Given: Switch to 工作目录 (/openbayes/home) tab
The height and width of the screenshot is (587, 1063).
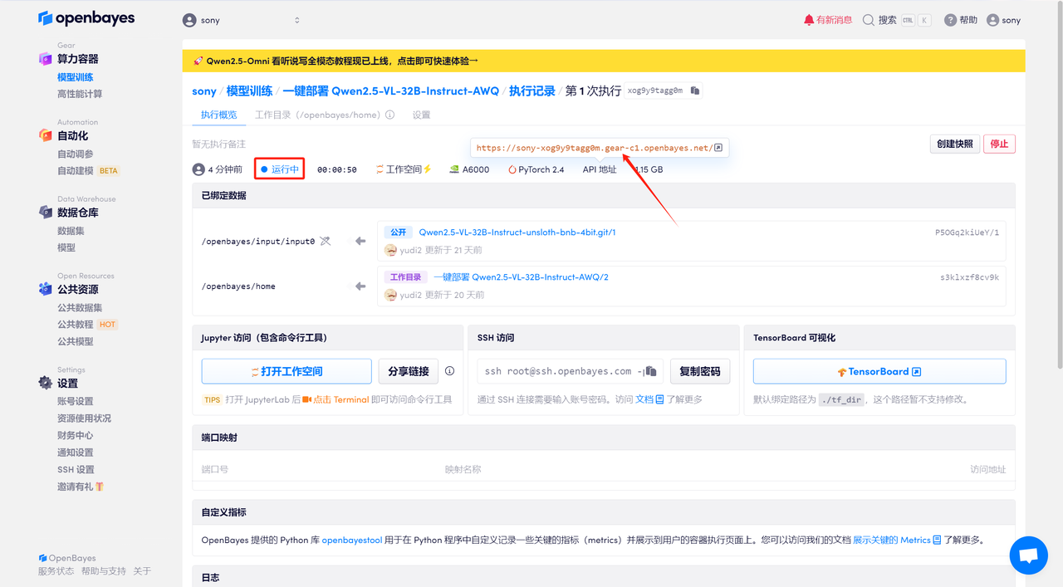Looking at the screenshot, I should [x=317, y=115].
